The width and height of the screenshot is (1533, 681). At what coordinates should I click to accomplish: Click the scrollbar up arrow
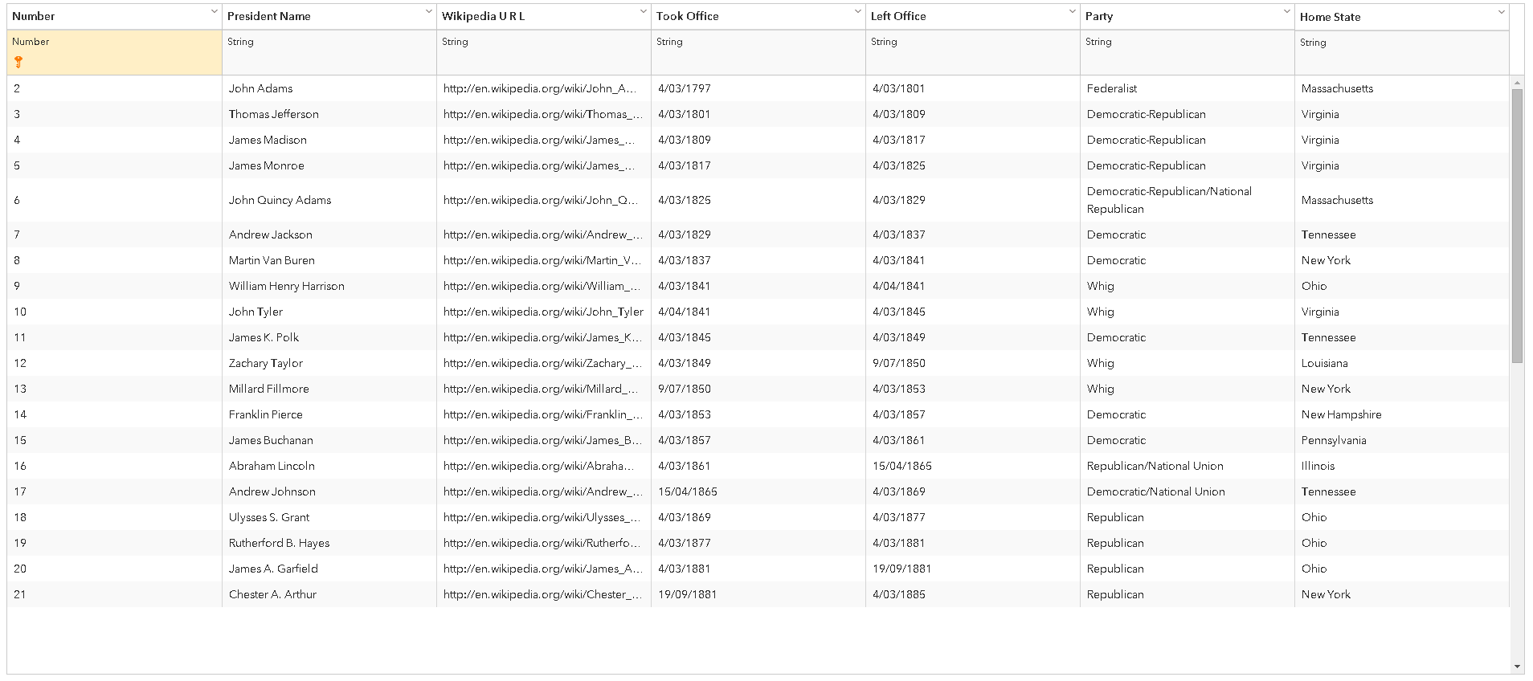(x=1517, y=83)
